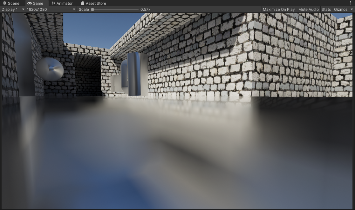The image size is (355, 210).
Task: Open the three-dot panel options menu
Action: pyautogui.click(x=351, y=3)
